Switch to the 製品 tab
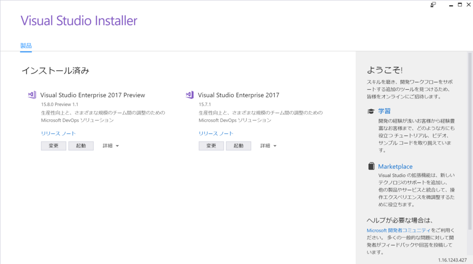473x264 pixels. tap(26, 46)
